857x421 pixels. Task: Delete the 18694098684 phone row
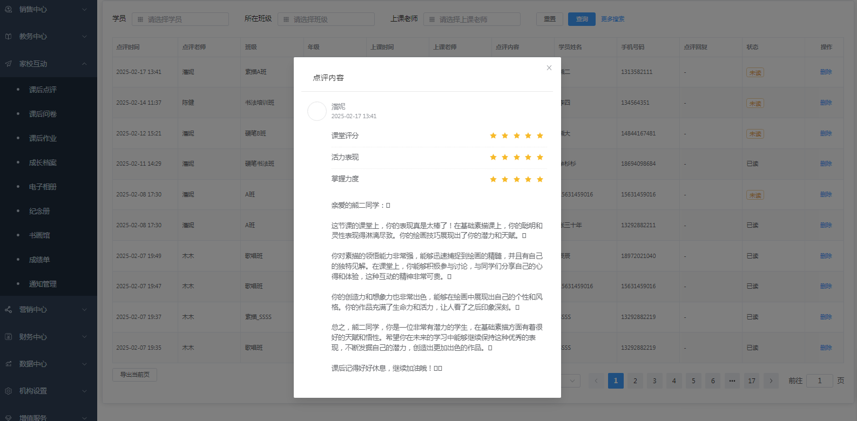[x=826, y=164]
